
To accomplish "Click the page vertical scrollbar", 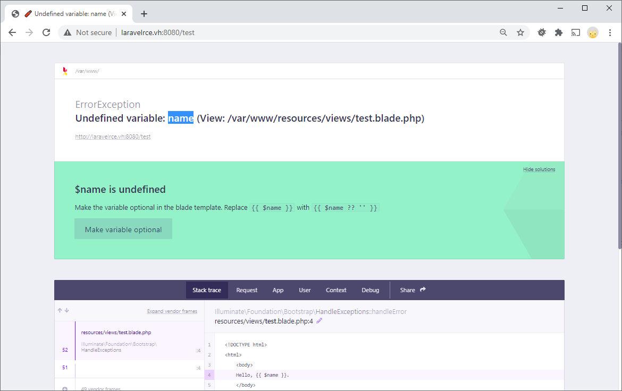I will (618, 159).
